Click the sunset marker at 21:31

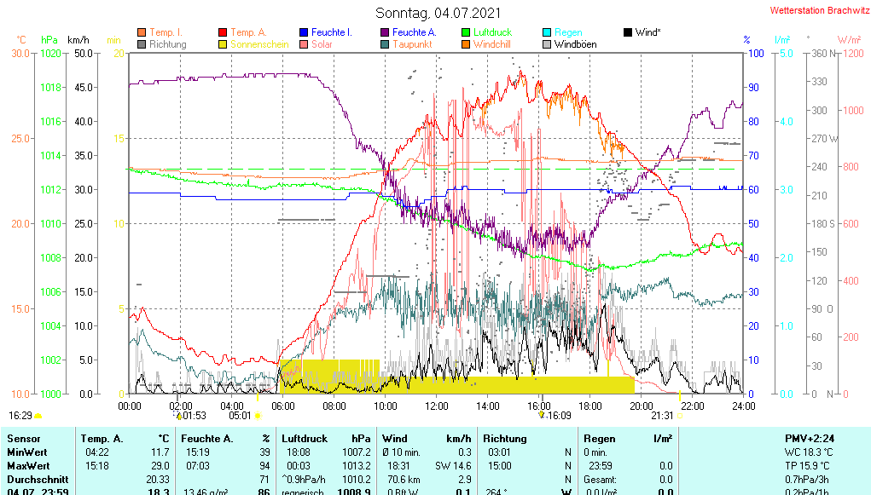[679, 416]
